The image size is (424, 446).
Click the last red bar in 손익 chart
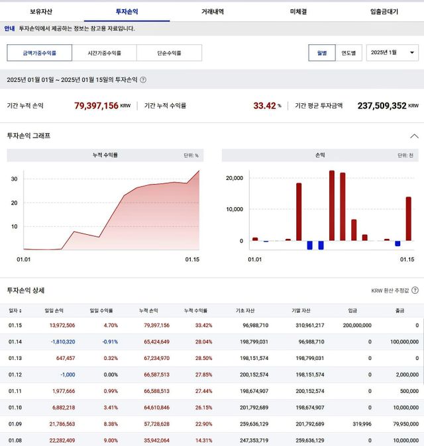(408, 218)
